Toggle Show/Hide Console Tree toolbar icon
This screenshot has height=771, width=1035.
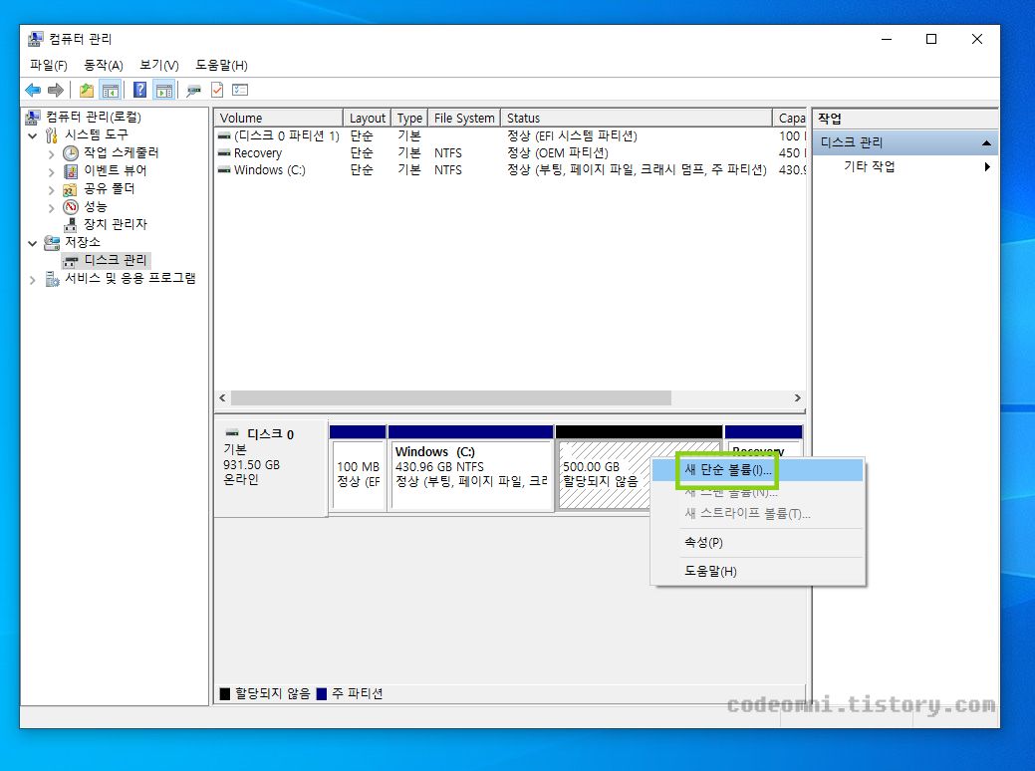coord(111,90)
